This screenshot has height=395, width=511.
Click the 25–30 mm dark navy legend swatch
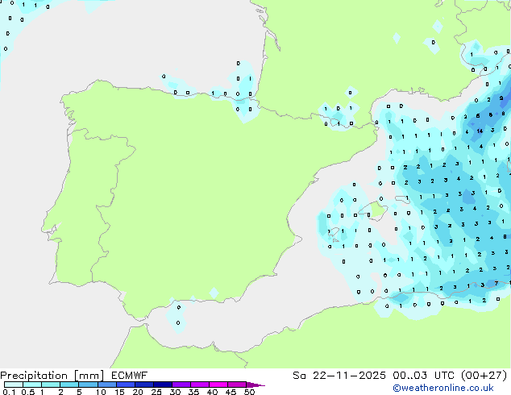point(163,385)
